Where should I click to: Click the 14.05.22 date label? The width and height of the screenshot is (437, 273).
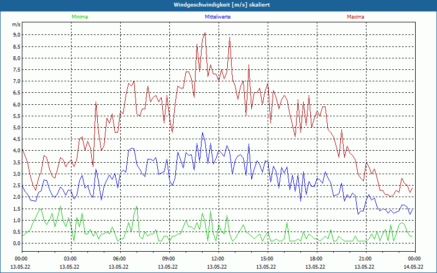coord(414,267)
